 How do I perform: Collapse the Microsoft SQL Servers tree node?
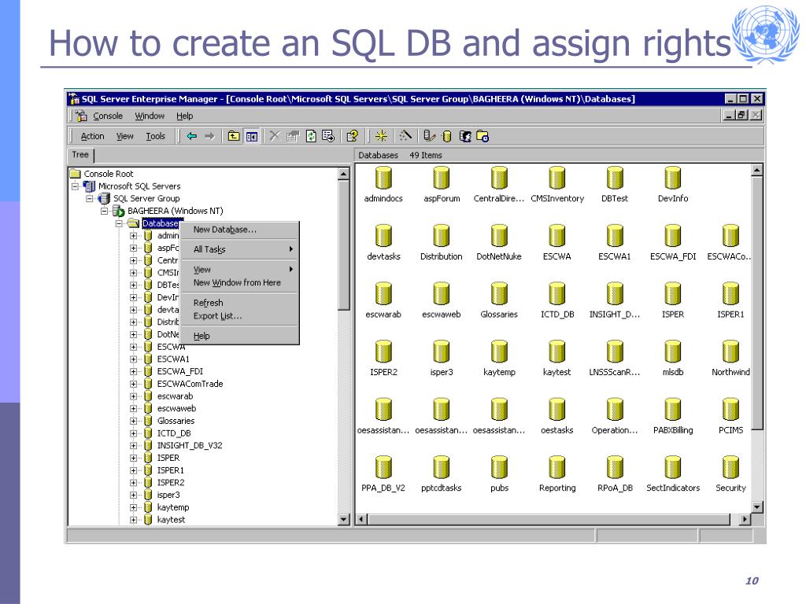tap(75, 186)
